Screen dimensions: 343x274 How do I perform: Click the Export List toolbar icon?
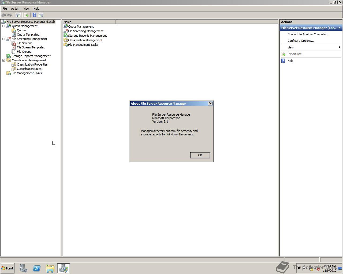[x=26, y=15]
